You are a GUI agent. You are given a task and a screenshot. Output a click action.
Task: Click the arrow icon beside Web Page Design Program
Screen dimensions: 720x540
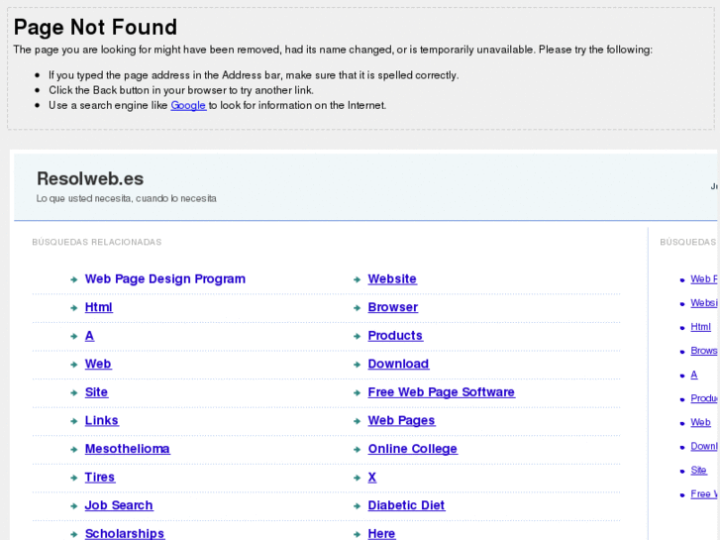point(74,280)
